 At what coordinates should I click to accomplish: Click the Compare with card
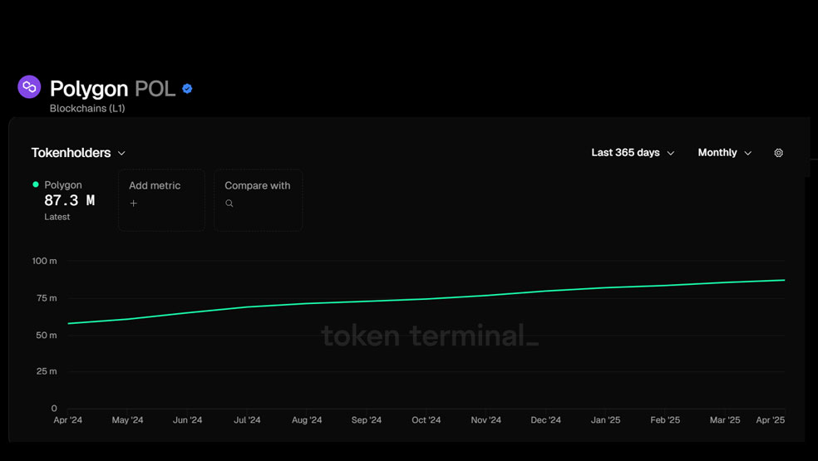click(x=259, y=200)
